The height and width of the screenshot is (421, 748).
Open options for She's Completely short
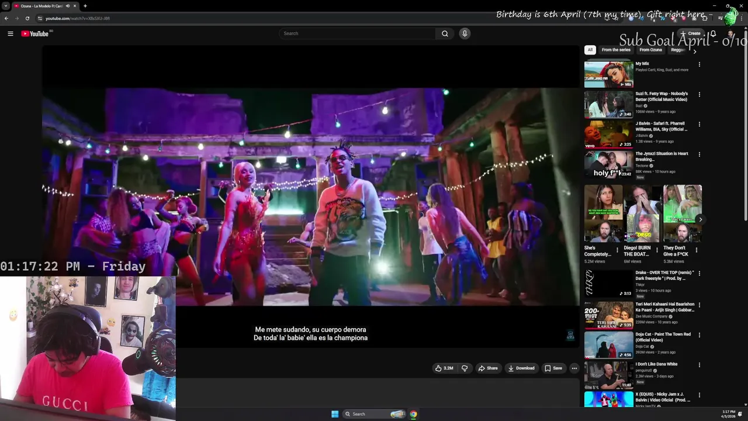617,250
